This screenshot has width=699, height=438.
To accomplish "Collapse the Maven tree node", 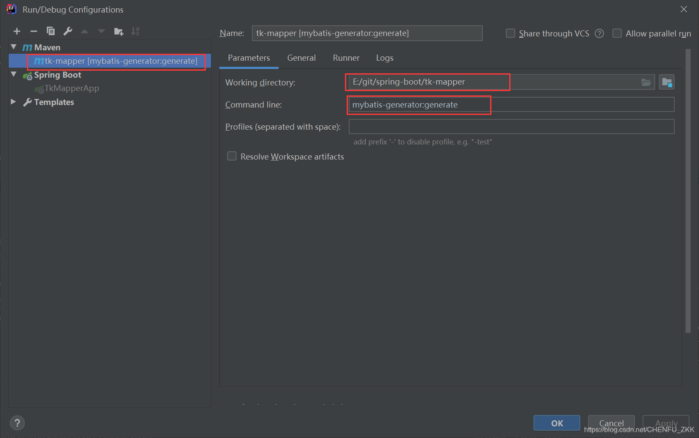I will (14, 47).
